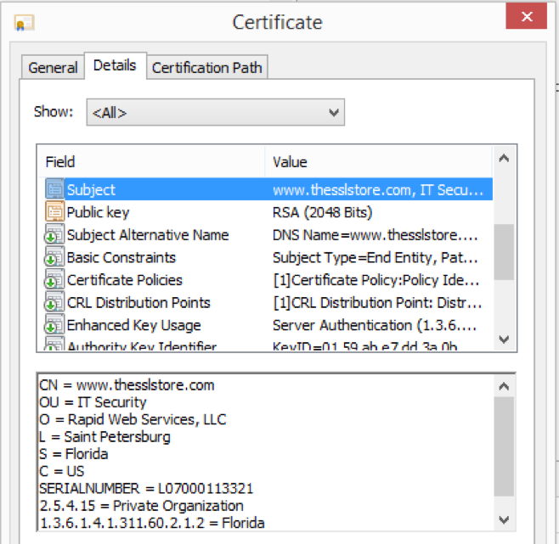Click the detail pane scroll up arrow
The width and height of the screenshot is (559, 544).
coord(504,386)
